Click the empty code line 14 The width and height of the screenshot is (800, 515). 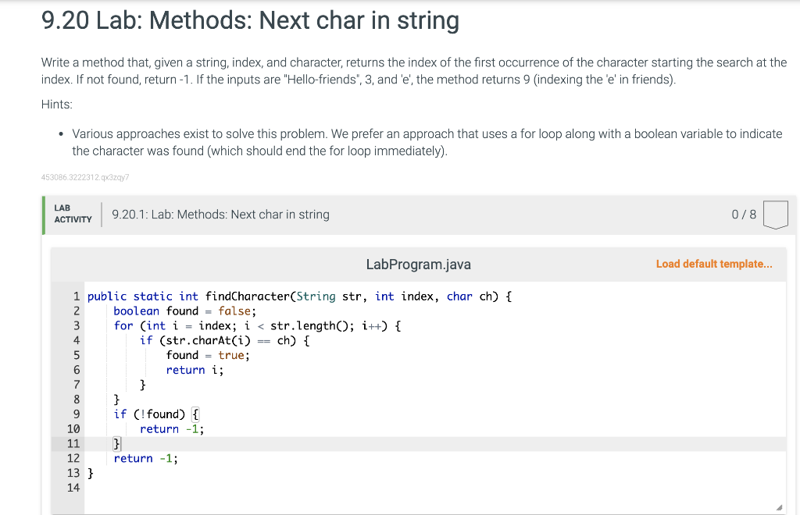click(434, 488)
